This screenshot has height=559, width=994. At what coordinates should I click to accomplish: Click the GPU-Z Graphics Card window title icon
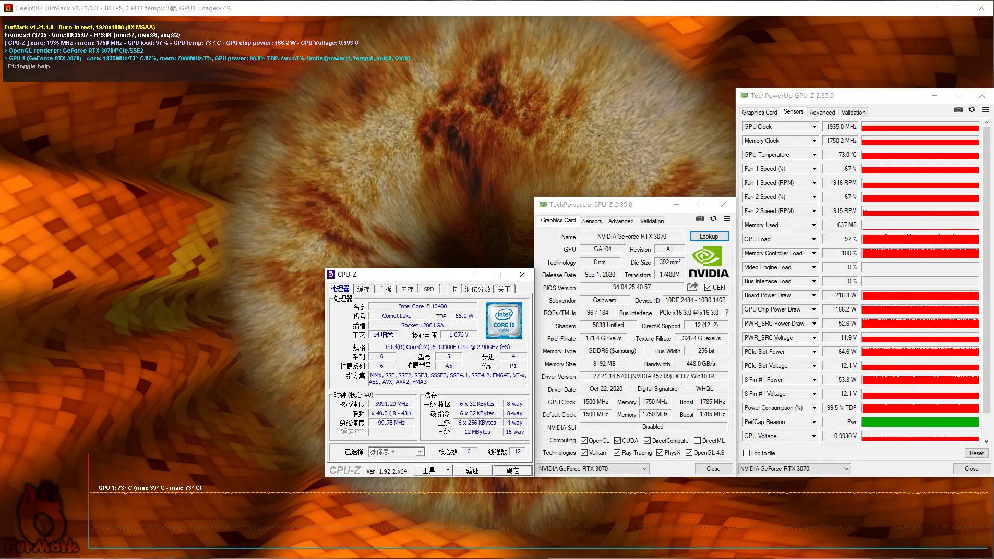click(x=543, y=205)
